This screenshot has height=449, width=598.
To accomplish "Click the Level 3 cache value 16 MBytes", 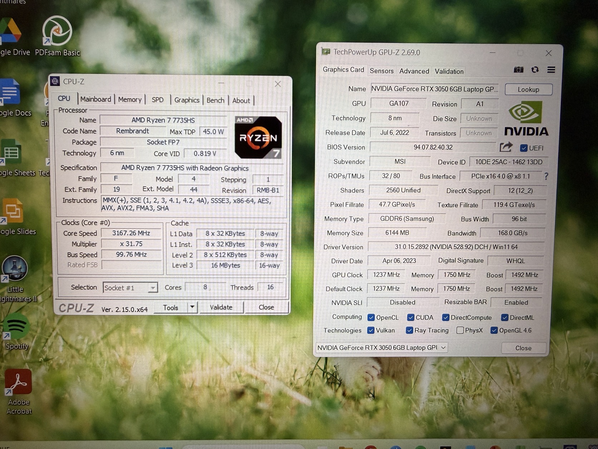I will tap(225, 265).
